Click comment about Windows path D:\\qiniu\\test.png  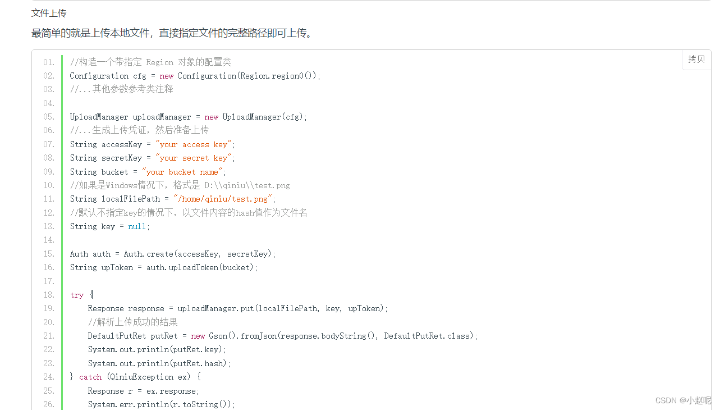(x=180, y=185)
